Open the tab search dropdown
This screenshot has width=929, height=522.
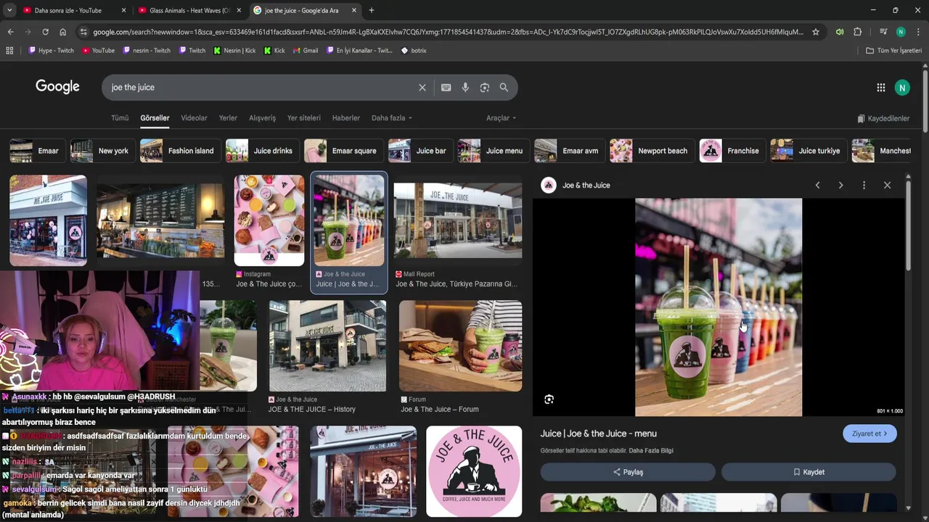(x=9, y=10)
